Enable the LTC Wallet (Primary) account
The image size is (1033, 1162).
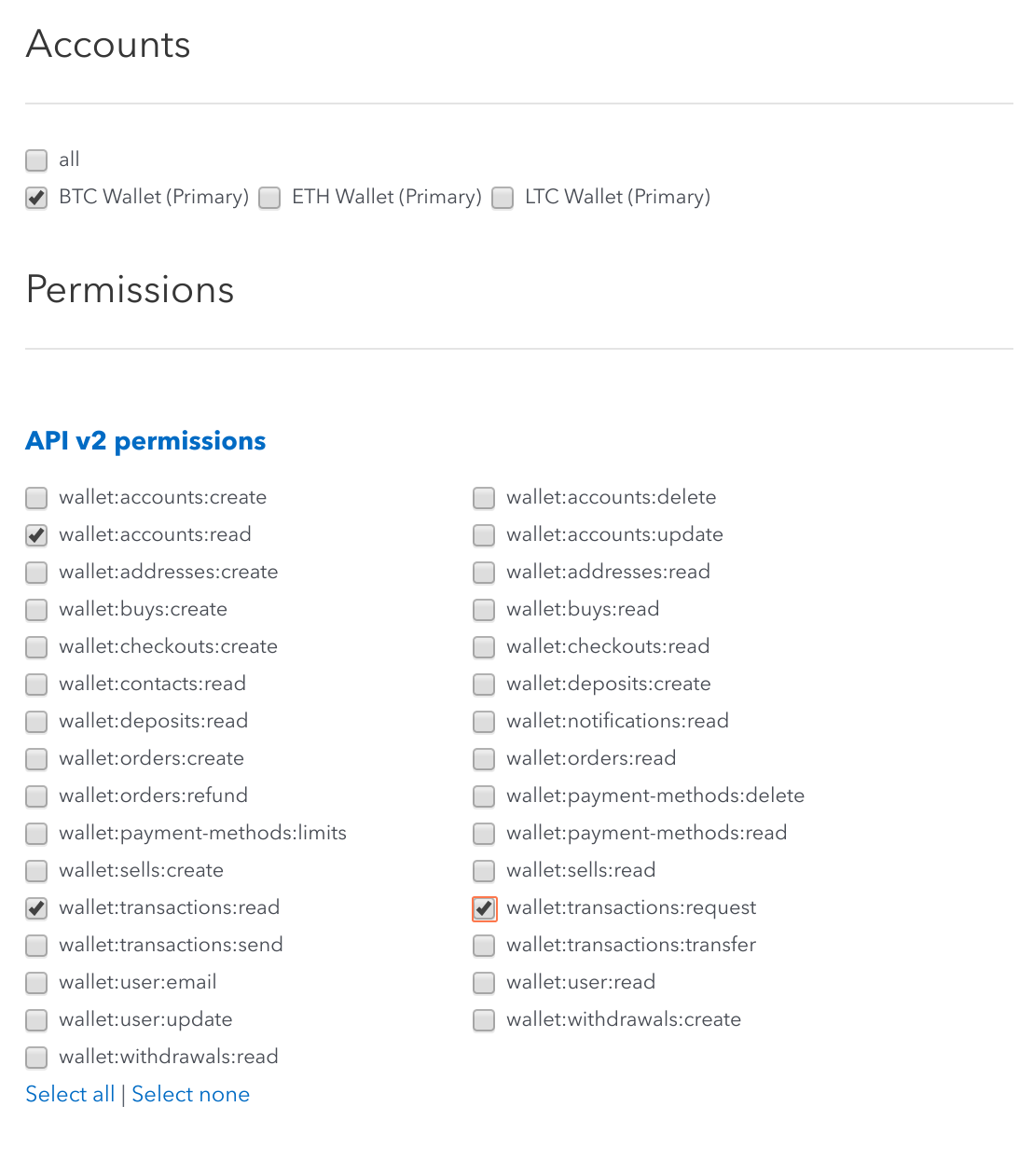coord(503,198)
